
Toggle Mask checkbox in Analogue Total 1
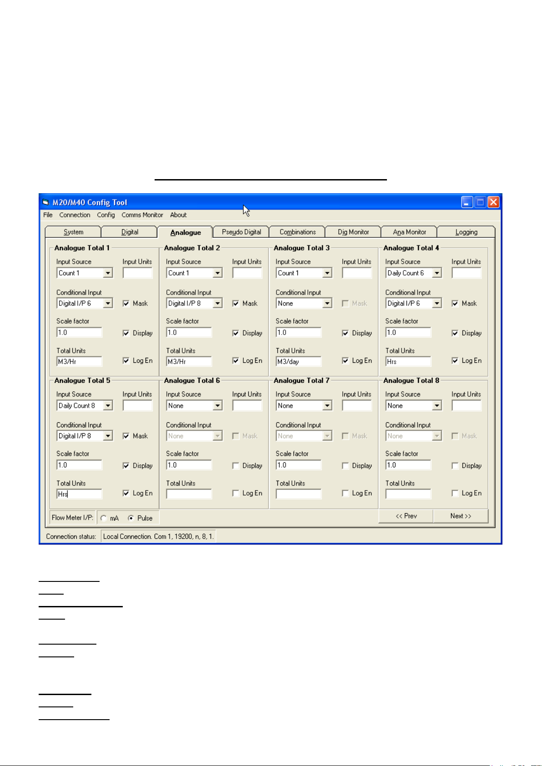pyautogui.click(x=126, y=304)
